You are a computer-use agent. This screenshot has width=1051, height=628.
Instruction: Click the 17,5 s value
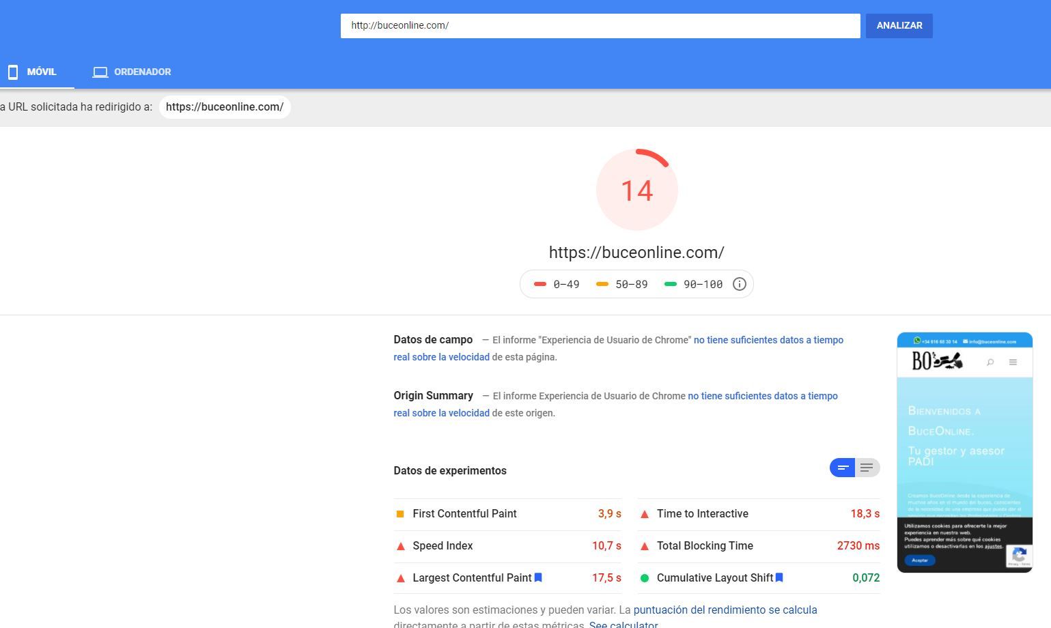pos(606,578)
